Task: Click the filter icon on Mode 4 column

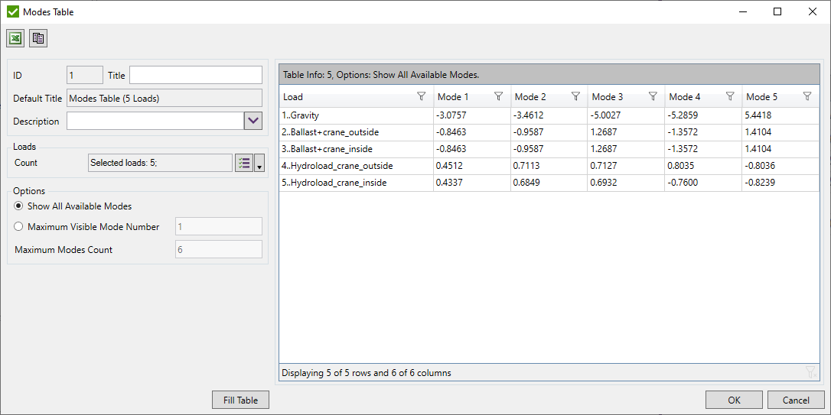Action: tap(730, 96)
